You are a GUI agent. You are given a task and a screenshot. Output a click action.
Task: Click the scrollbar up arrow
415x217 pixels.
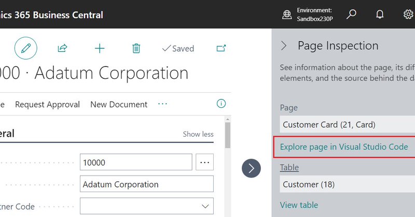click(x=228, y=119)
